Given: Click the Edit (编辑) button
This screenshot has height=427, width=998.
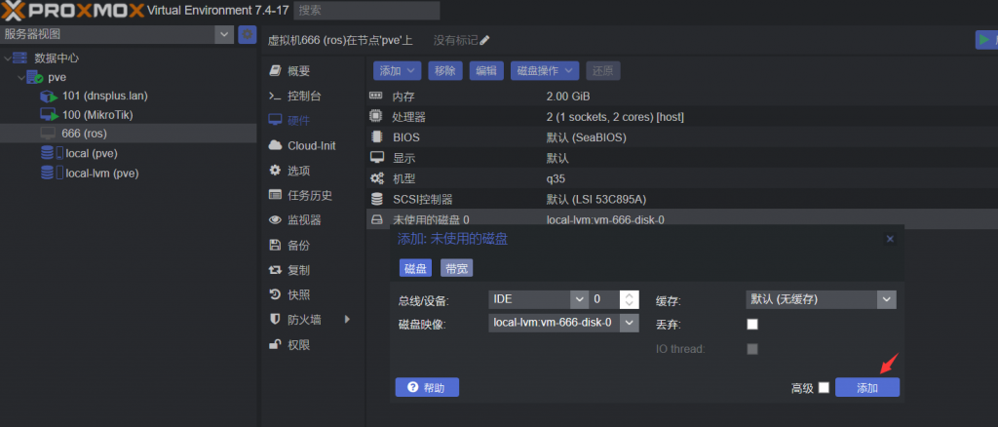Looking at the screenshot, I should 487,70.
